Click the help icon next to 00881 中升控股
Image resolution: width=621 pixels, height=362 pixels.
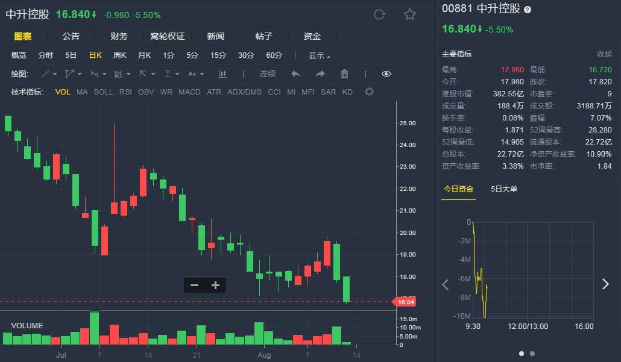(x=528, y=10)
